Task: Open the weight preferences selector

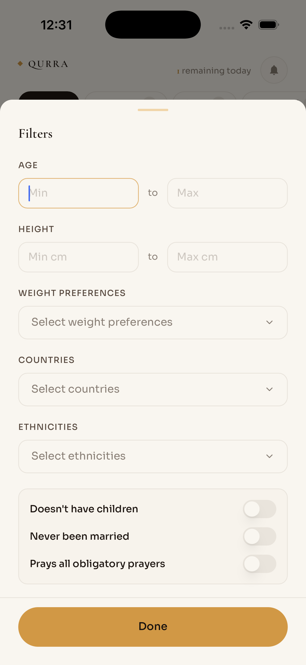Action: pyautogui.click(x=153, y=322)
